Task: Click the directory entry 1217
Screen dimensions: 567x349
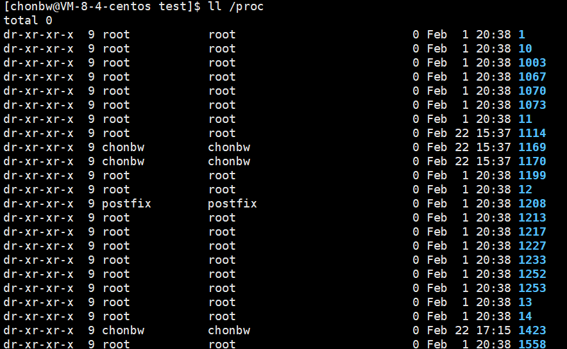Action: (x=532, y=232)
